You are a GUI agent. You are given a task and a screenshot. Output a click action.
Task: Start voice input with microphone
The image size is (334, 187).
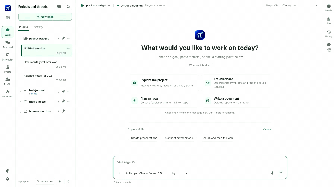click(272, 173)
